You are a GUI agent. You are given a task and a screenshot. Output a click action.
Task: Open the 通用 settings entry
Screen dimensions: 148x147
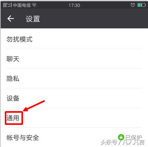coord(74,118)
